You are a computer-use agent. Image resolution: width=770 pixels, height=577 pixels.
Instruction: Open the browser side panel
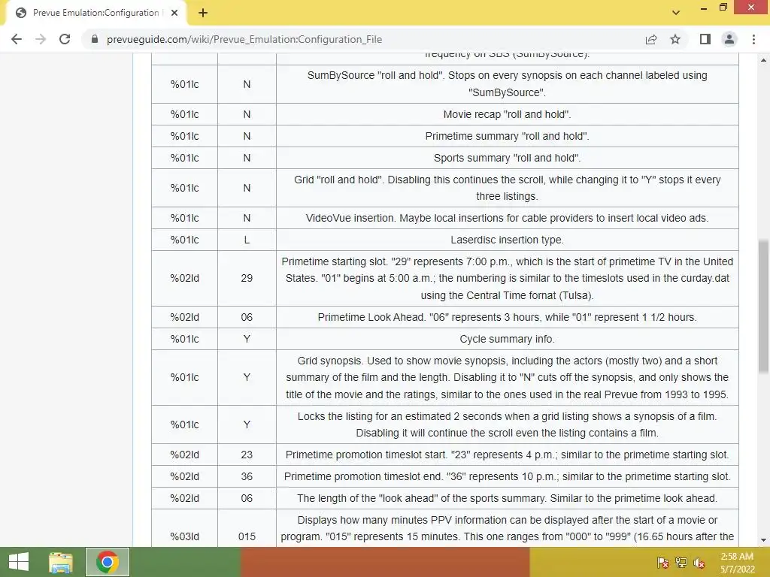pos(705,39)
